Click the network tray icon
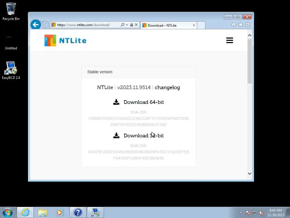Viewport: 290px width, 218px height. tap(255, 213)
